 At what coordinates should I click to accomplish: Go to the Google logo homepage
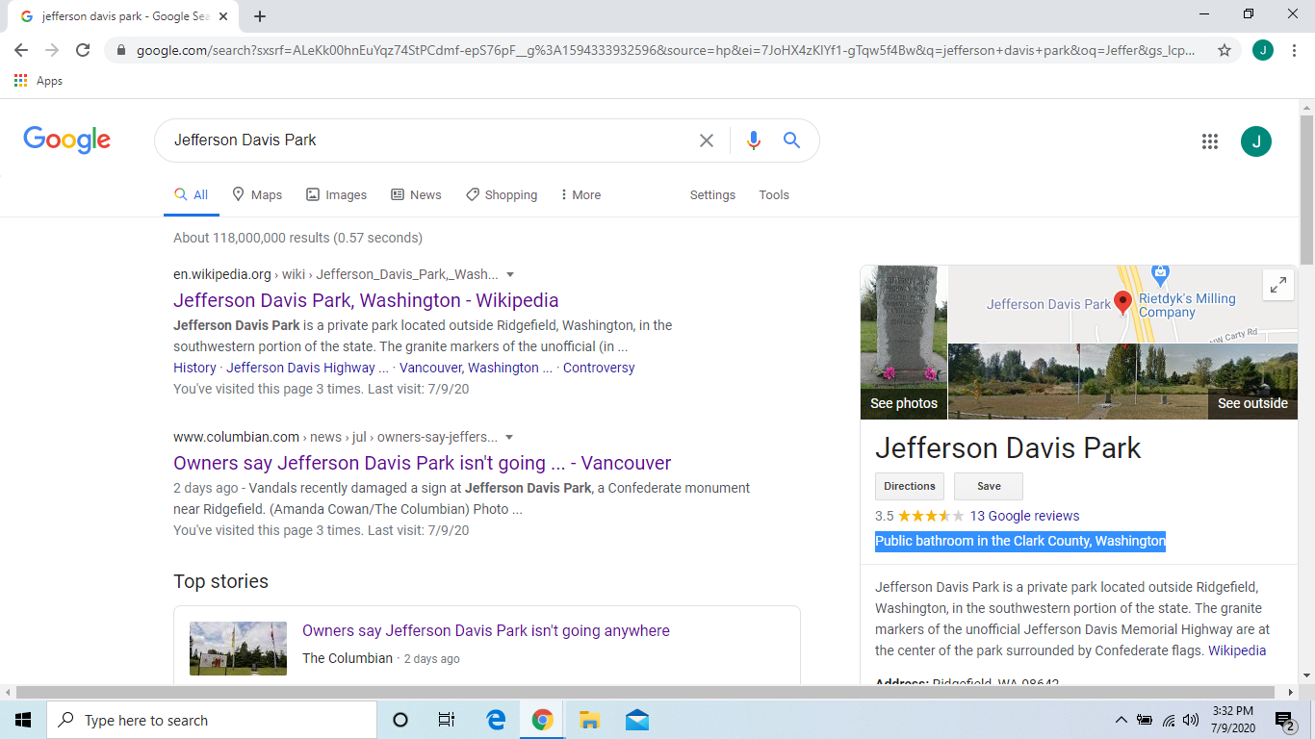tap(67, 140)
